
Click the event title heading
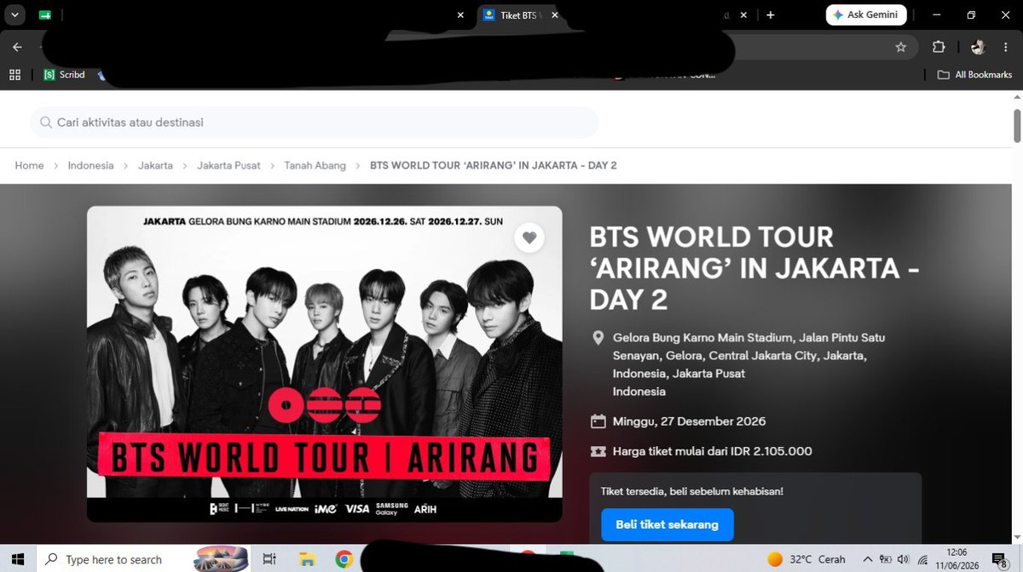coord(754,268)
